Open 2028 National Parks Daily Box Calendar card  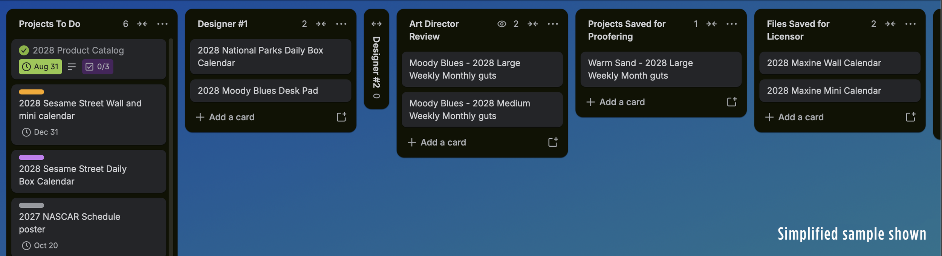point(271,57)
